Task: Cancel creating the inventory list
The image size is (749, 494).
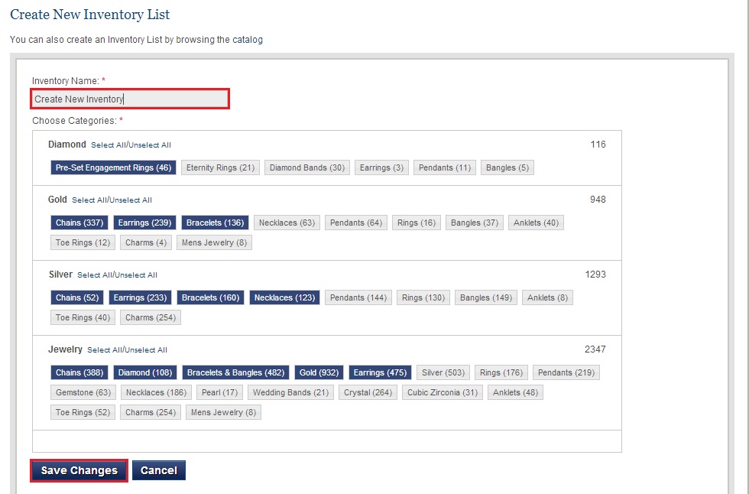Action: (x=159, y=470)
